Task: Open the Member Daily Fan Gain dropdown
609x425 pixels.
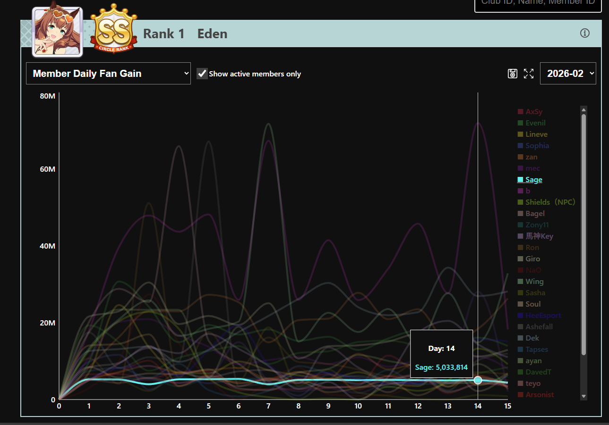Action: coord(108,74)
